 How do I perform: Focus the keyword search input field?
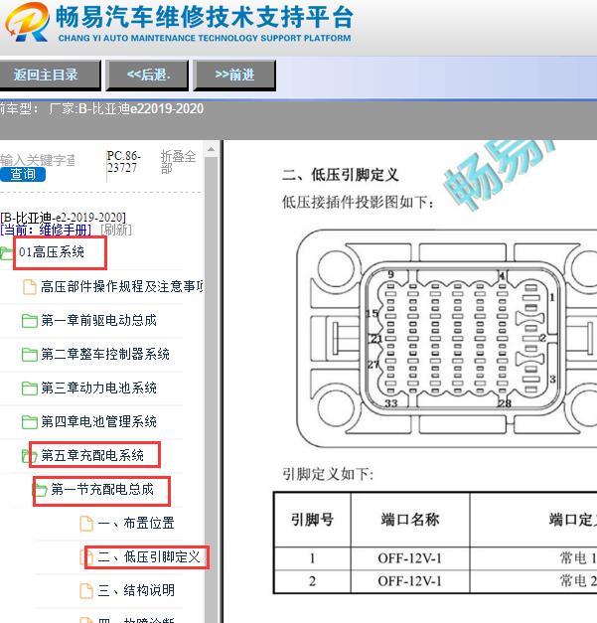38,160
